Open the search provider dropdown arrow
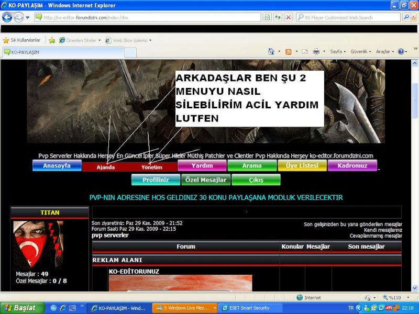Viewport: 419px width, 314px height. click(414, 18)
